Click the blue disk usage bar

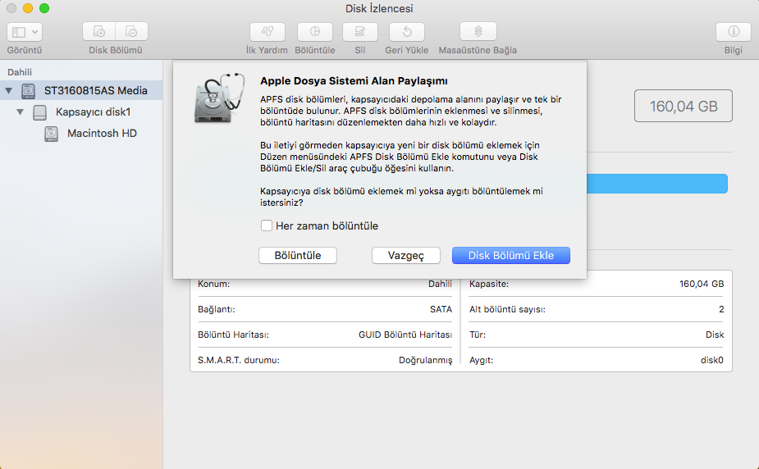[656, 184]
